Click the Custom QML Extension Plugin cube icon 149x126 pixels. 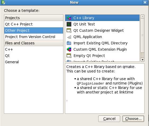point(69,49)
